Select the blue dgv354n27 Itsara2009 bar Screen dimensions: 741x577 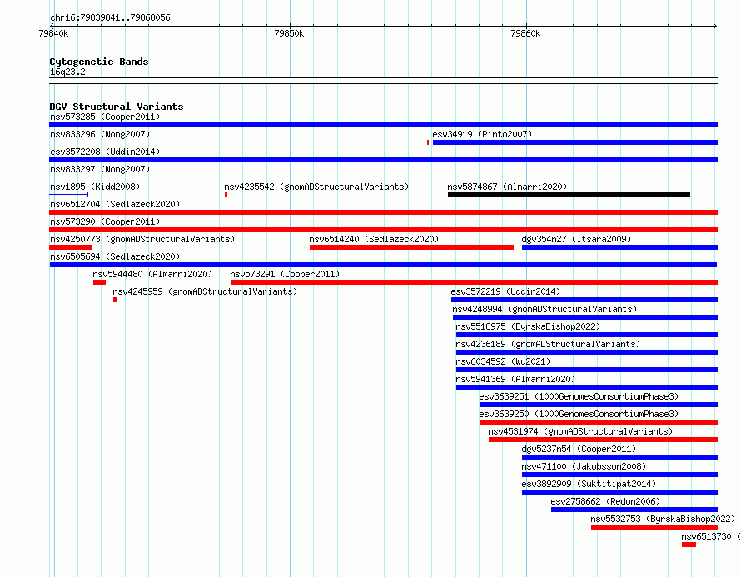tap(620, 247)
